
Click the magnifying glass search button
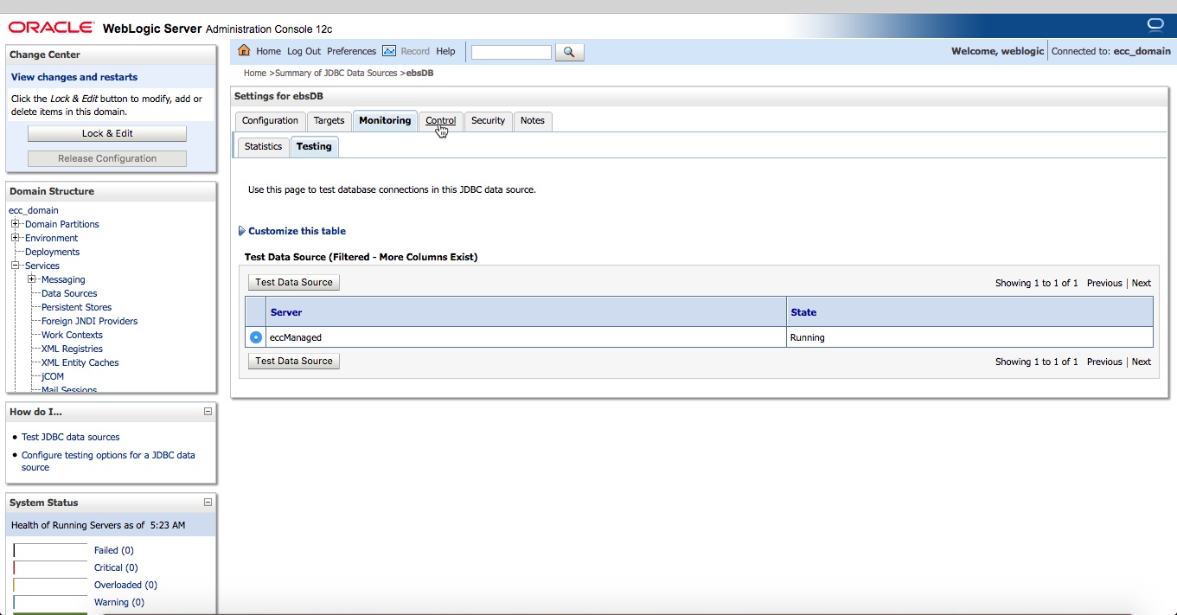[569, 52]
